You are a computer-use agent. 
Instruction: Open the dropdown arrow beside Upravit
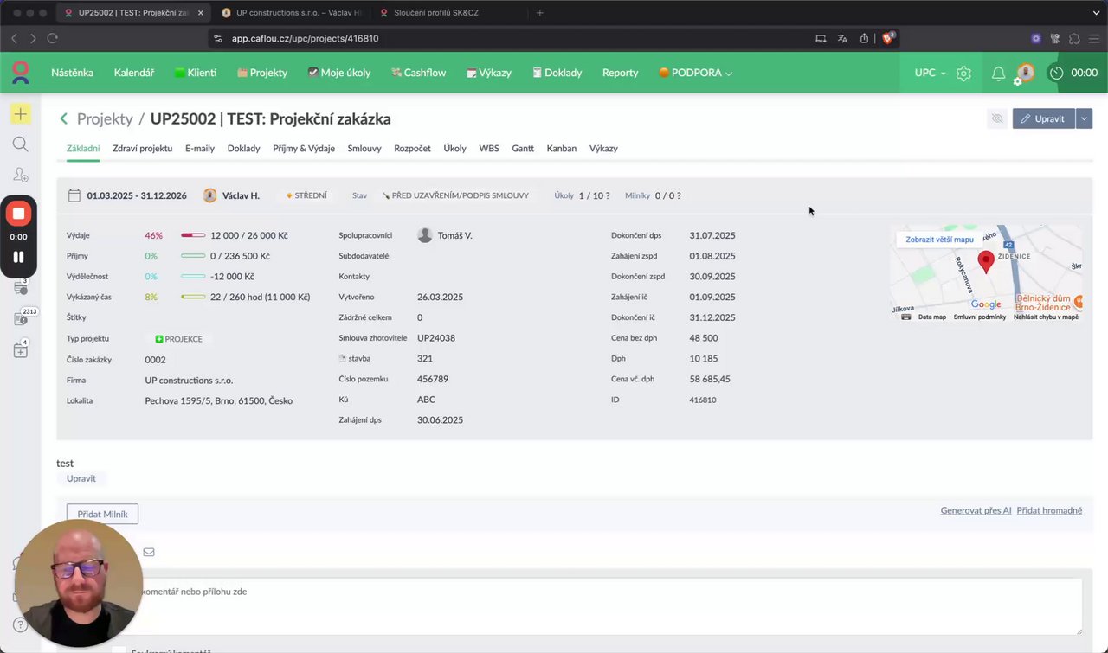(1084, 118)
